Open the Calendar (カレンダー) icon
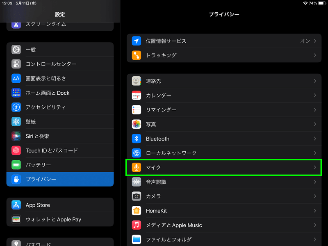The height and width of the screenshot is (246, 328). point(137,96)
